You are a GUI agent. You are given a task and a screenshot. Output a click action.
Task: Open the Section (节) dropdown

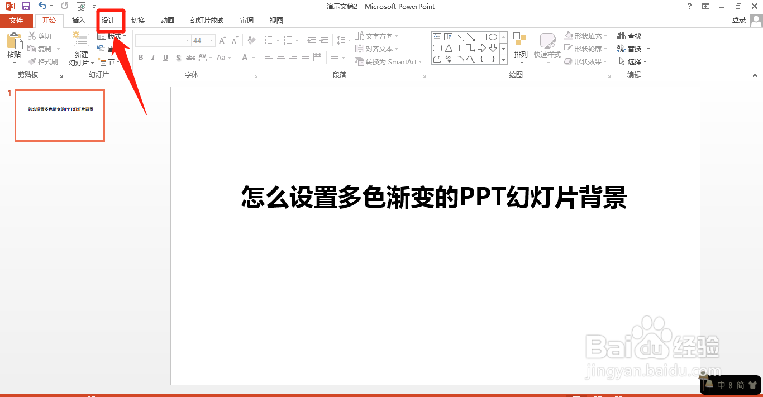(109, 61)
